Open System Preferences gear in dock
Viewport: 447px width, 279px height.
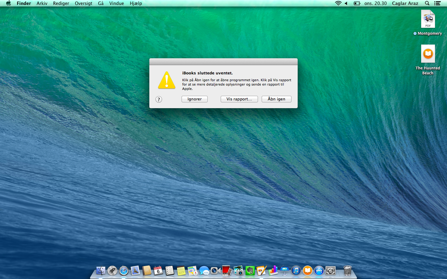point(330,271)
